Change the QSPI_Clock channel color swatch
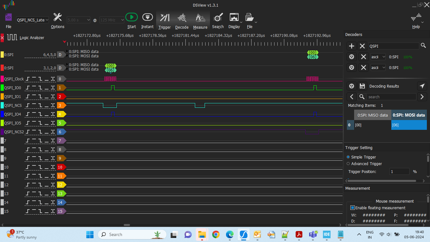Viewport: 430px width, 242px height. pyautogui.click(x=2, y=79)
